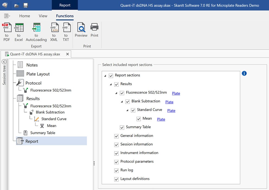Click Plate link beside Mean
269x190 pixels.
click(161, 119)
